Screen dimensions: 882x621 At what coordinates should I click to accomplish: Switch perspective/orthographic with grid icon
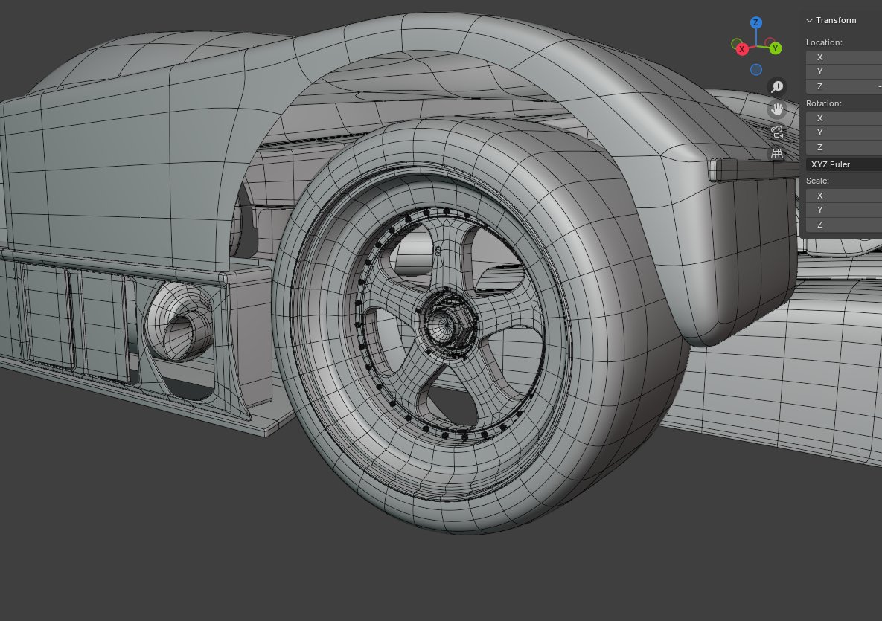click(777, 153)
